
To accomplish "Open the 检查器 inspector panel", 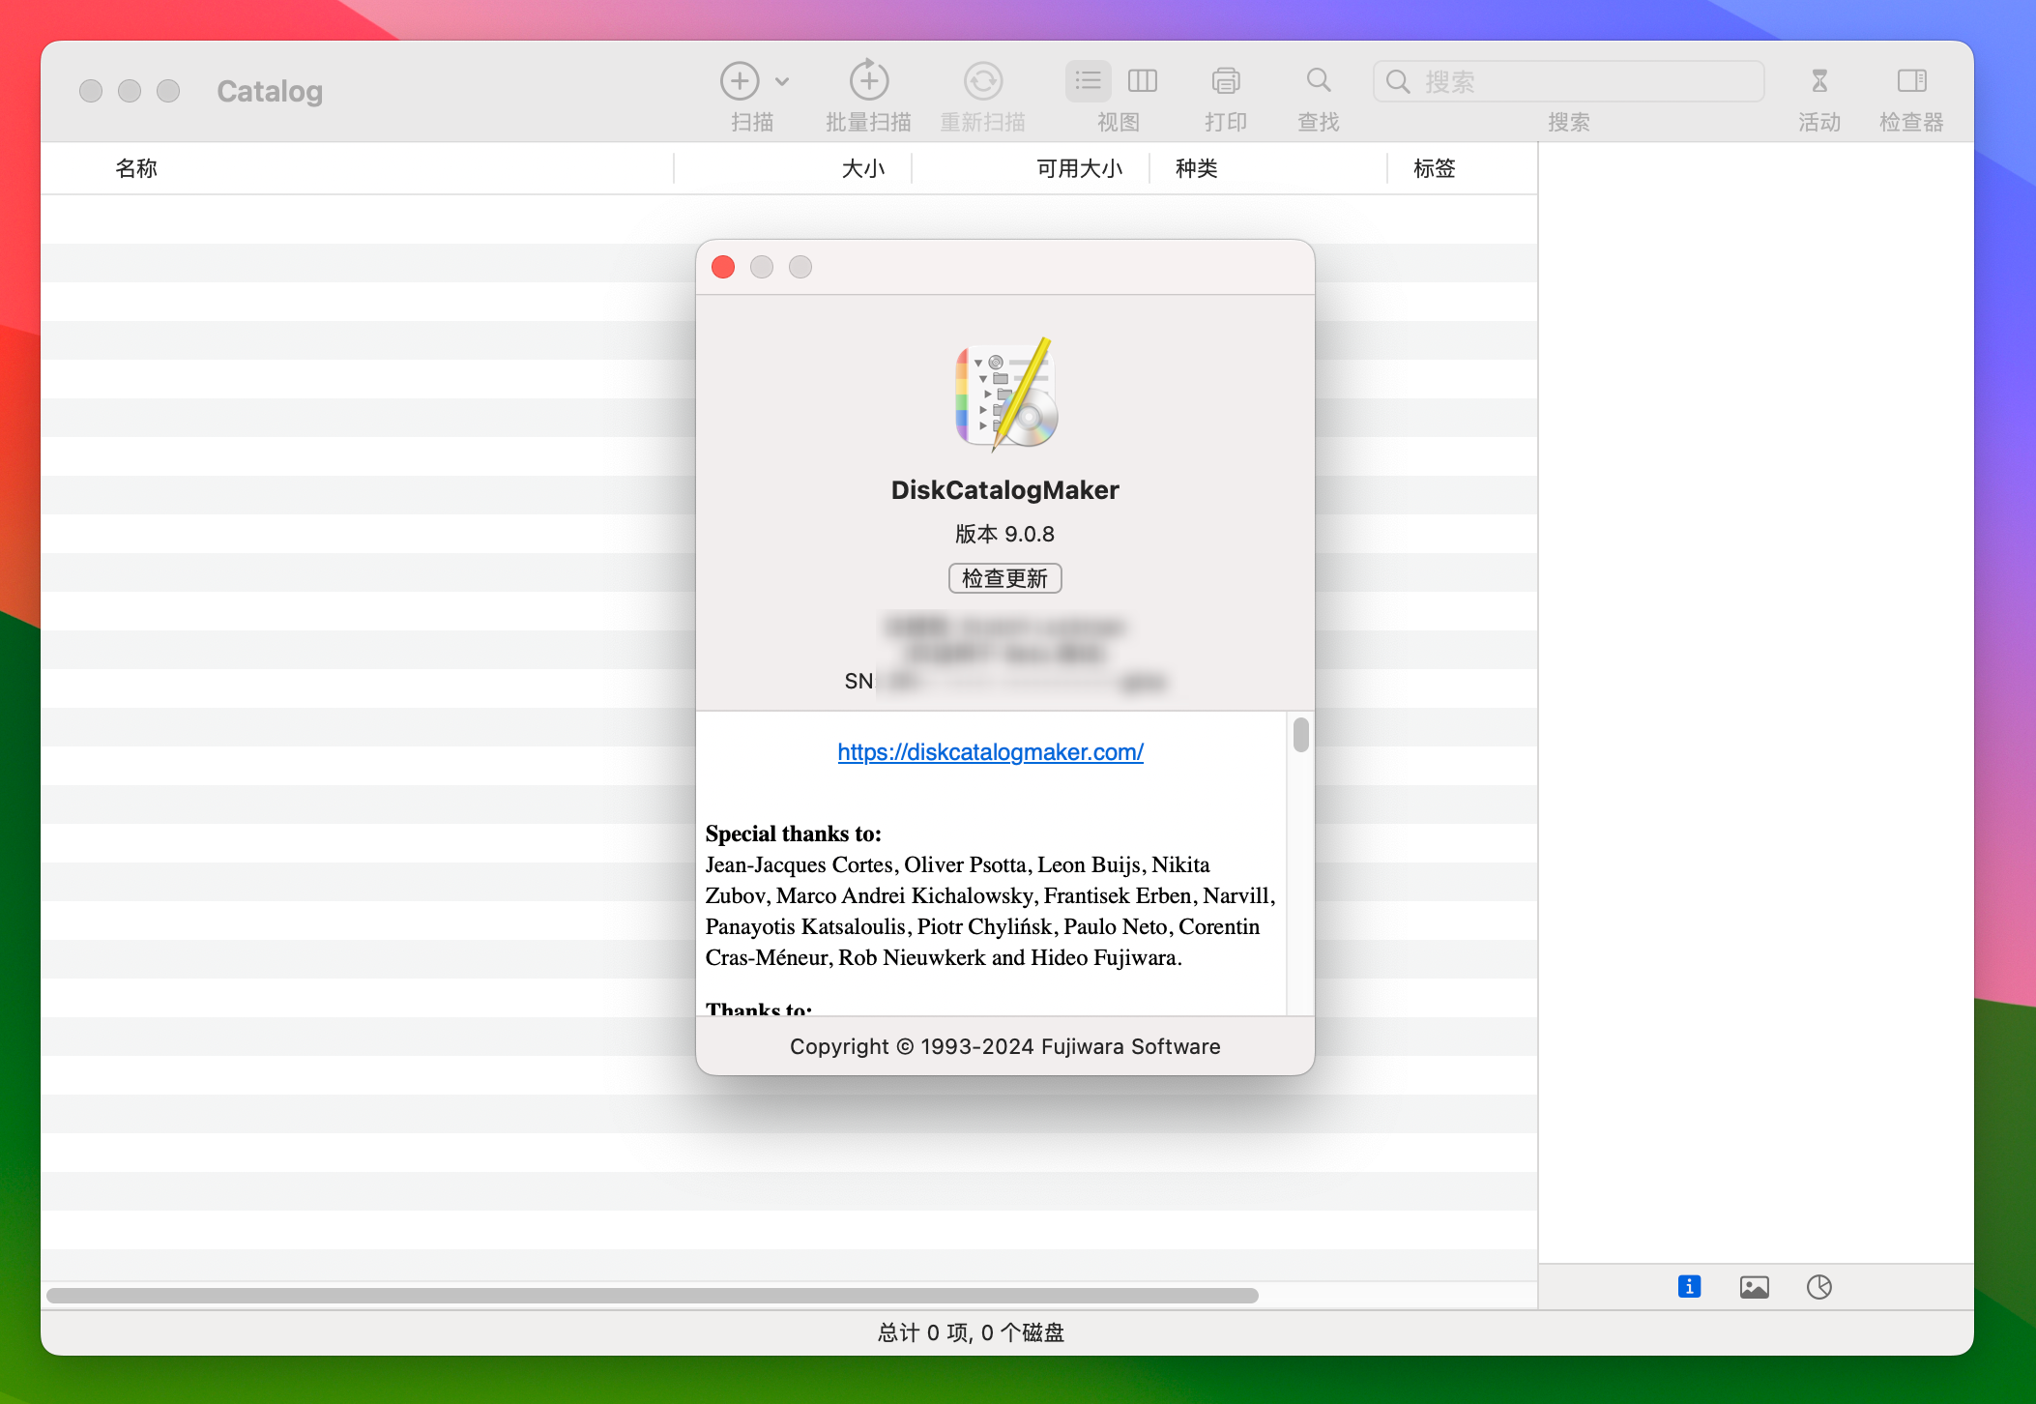I will [1909, 81].
